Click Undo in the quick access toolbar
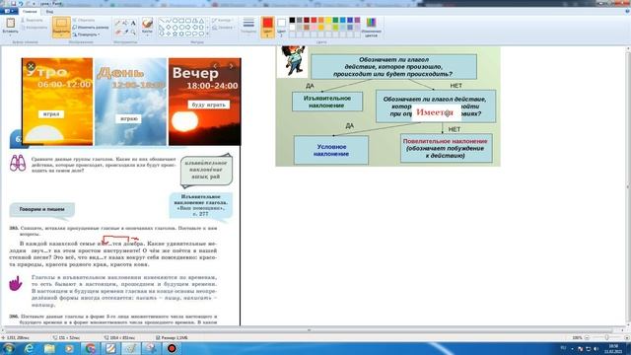 pyautogui.click(x=21, y=3)
